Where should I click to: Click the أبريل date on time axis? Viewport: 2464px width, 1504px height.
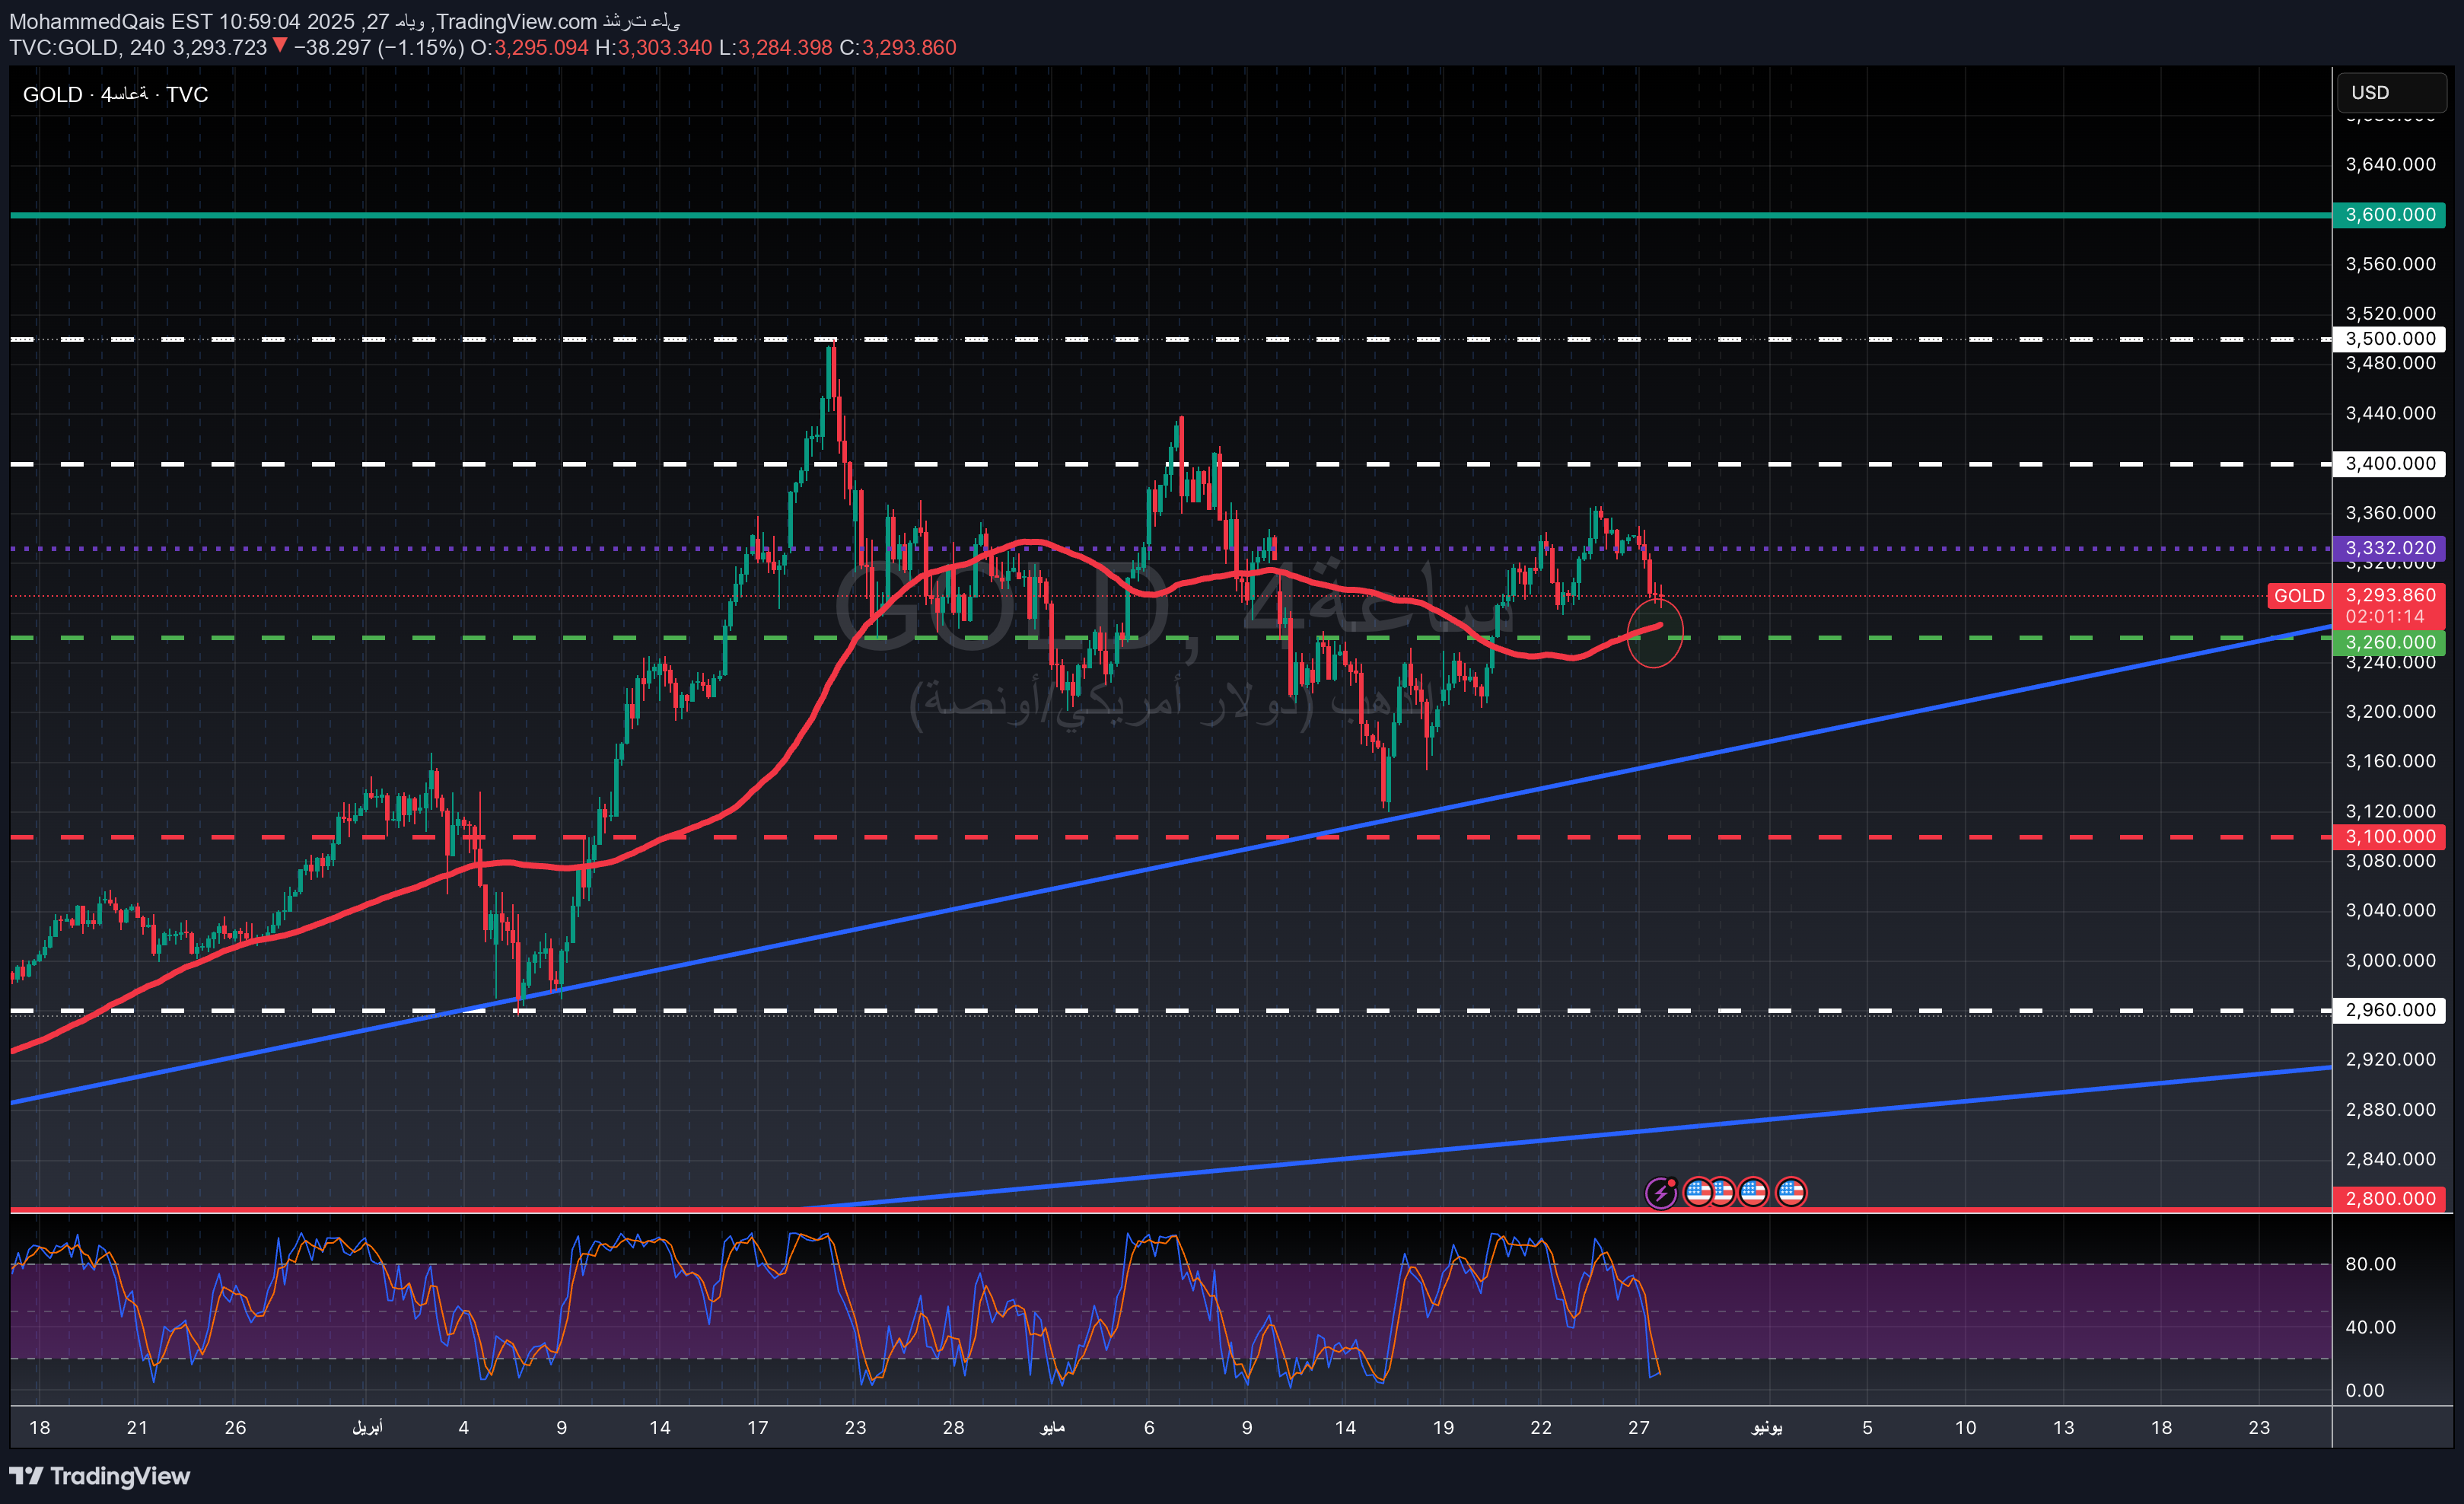(367, 1428)
